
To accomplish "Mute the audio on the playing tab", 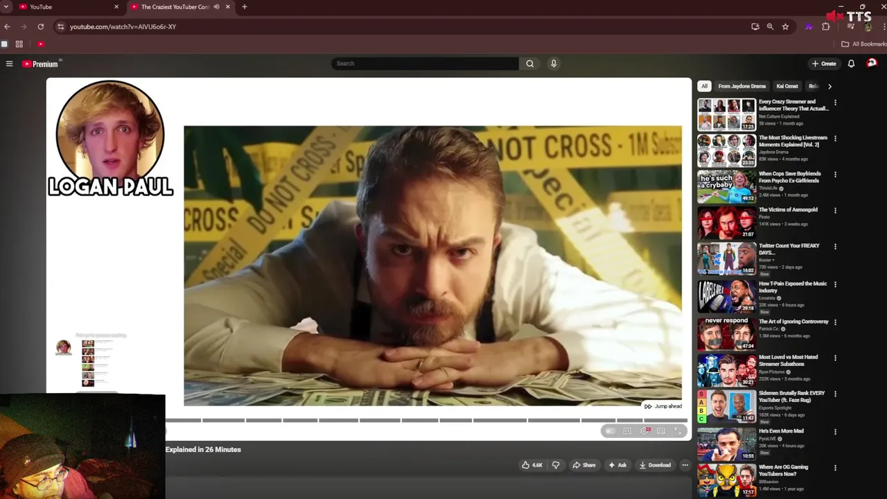I will (217, 7).
